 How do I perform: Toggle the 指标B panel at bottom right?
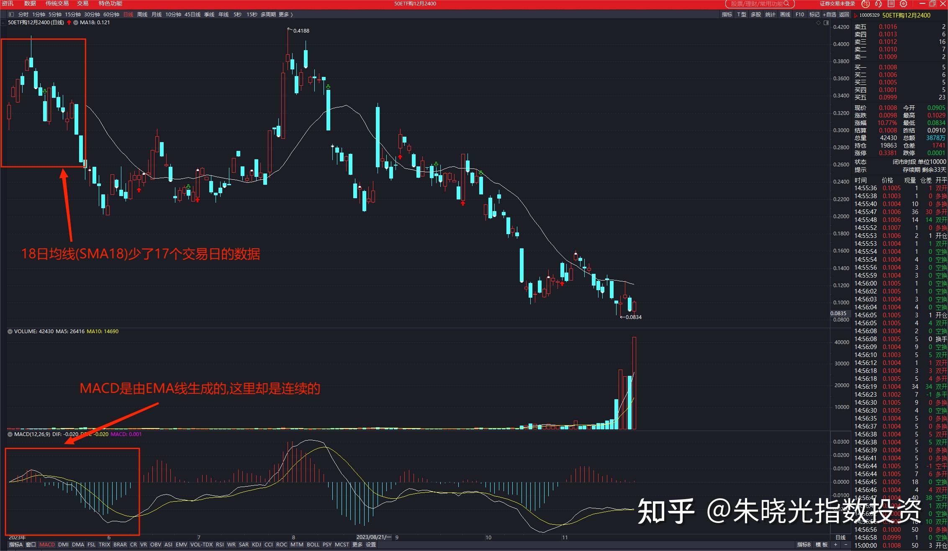coord(804,545)
